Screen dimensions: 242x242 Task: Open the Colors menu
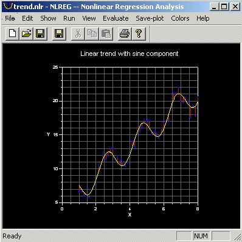180,18
